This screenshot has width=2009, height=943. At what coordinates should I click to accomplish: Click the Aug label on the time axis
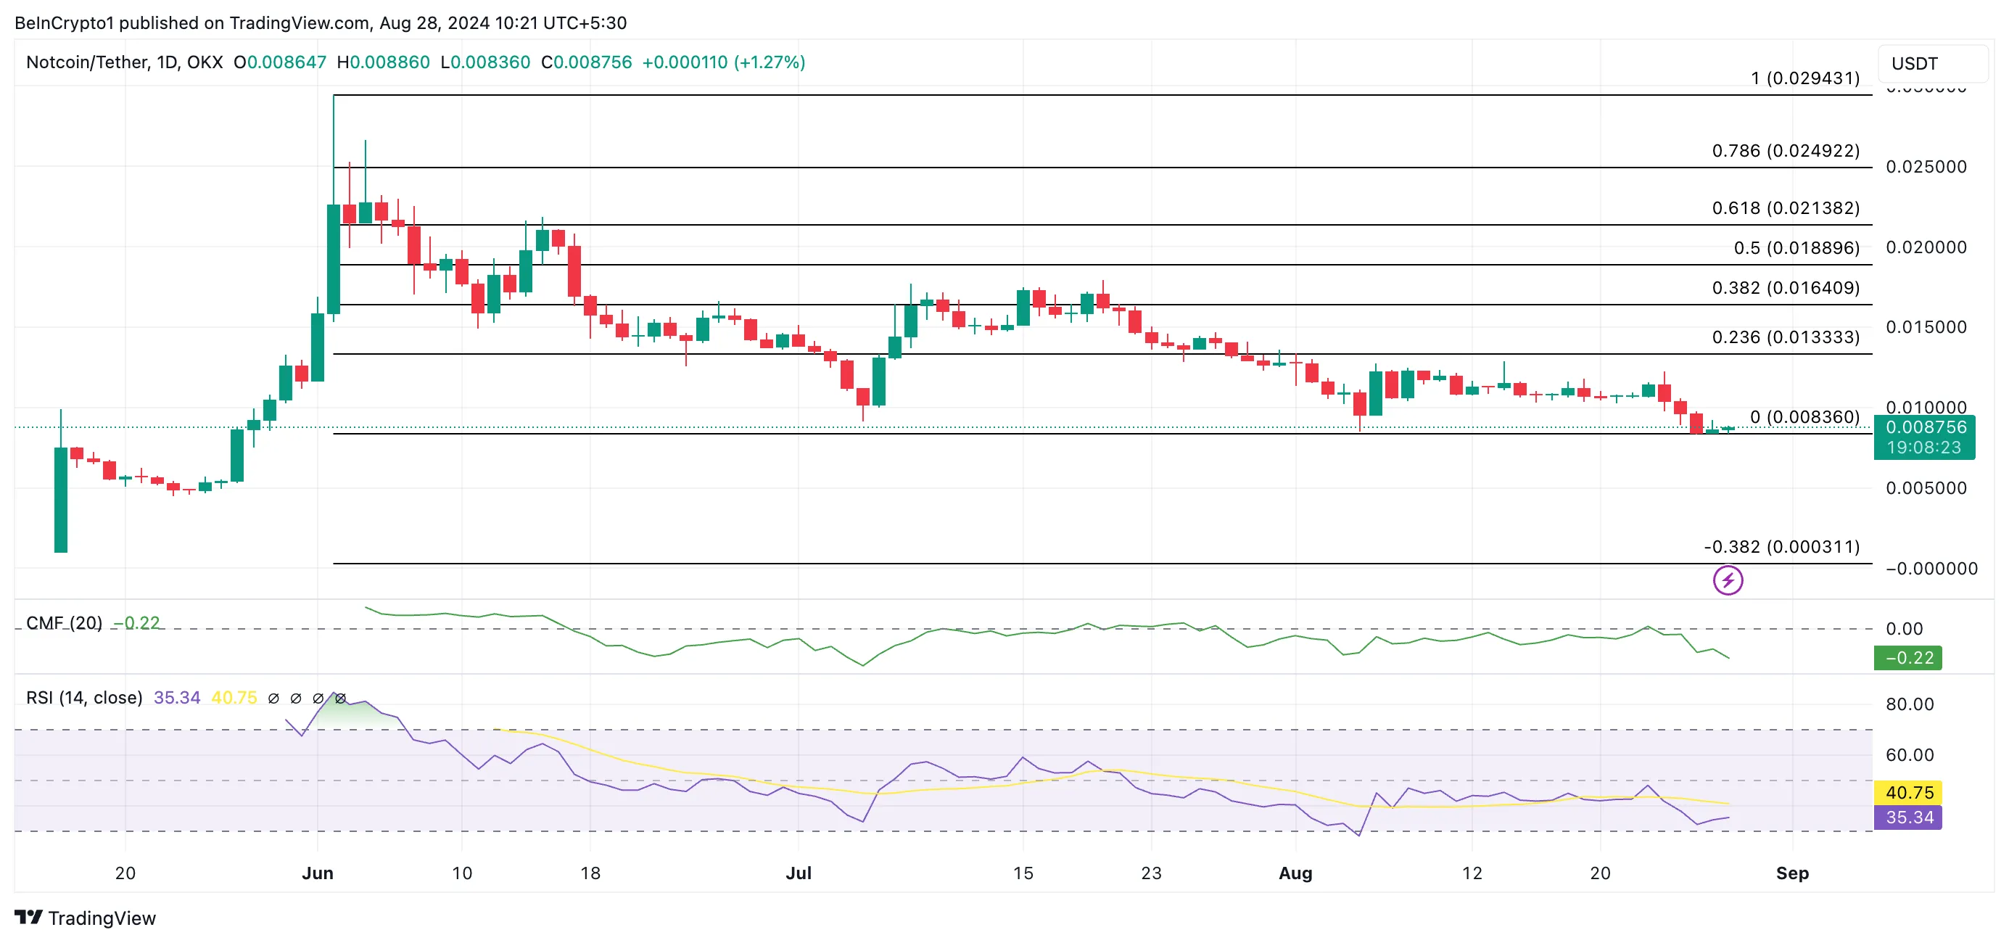click(1295, 873)
